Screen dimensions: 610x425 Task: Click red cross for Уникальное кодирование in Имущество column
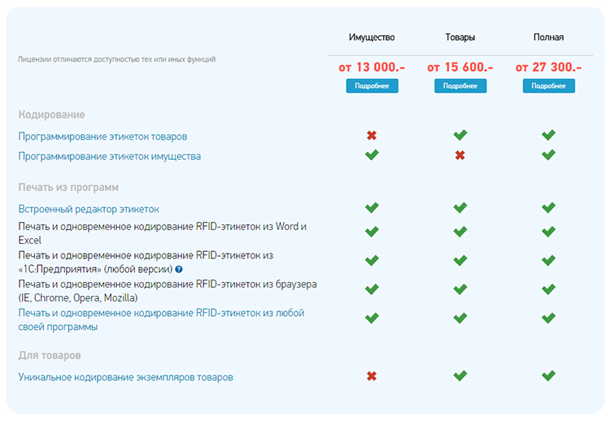click(x=372, y=376)
